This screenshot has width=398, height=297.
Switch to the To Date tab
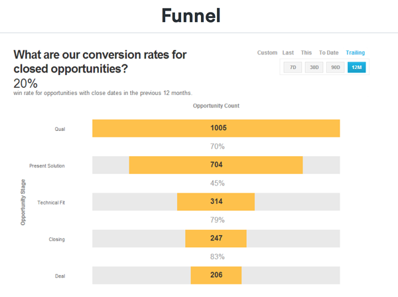tap(328, 52)
